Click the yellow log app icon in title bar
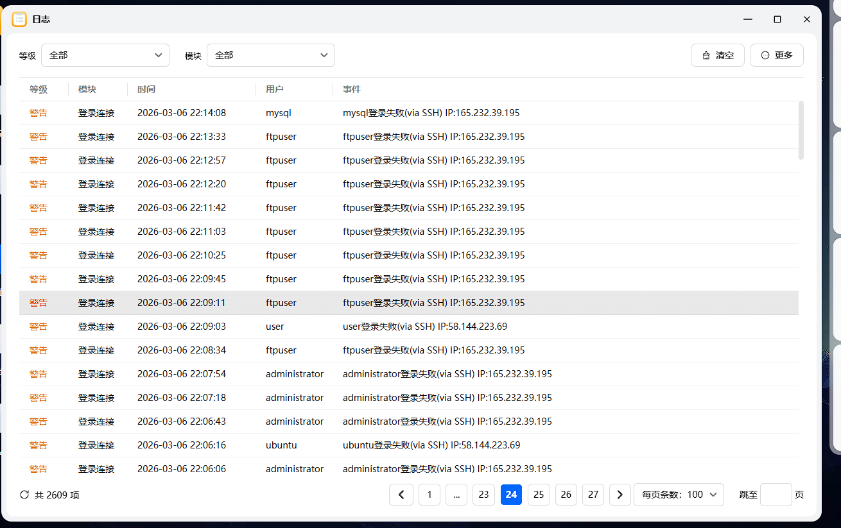This screenshot has height=528, width=841. 19,19
